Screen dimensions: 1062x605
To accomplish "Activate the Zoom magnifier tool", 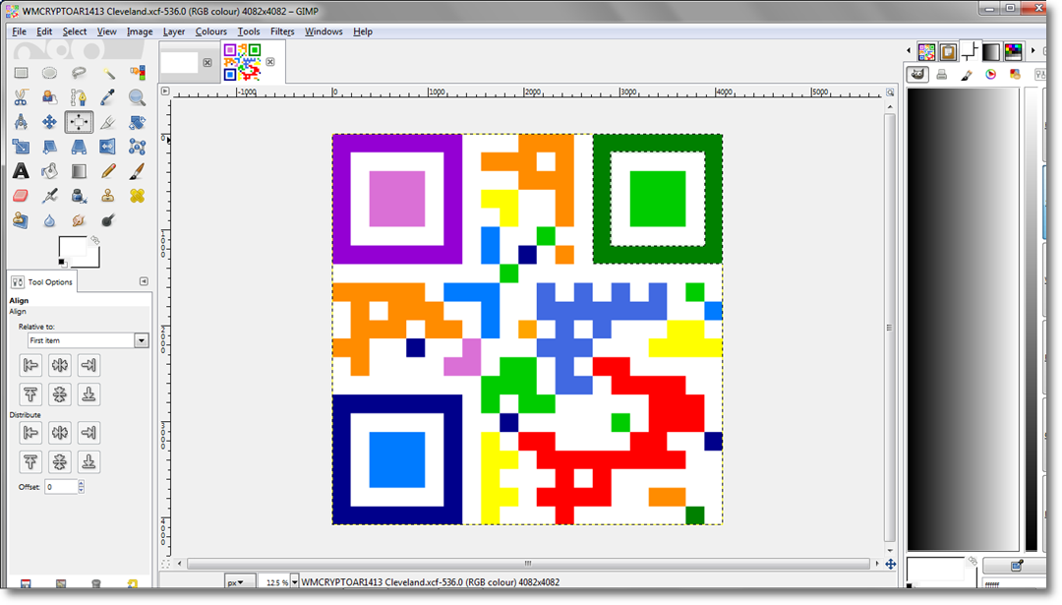I will point(138,97).
